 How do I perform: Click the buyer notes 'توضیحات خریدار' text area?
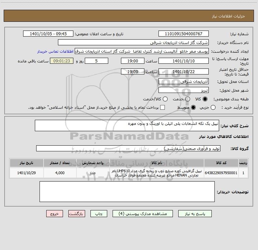point(127,192)
